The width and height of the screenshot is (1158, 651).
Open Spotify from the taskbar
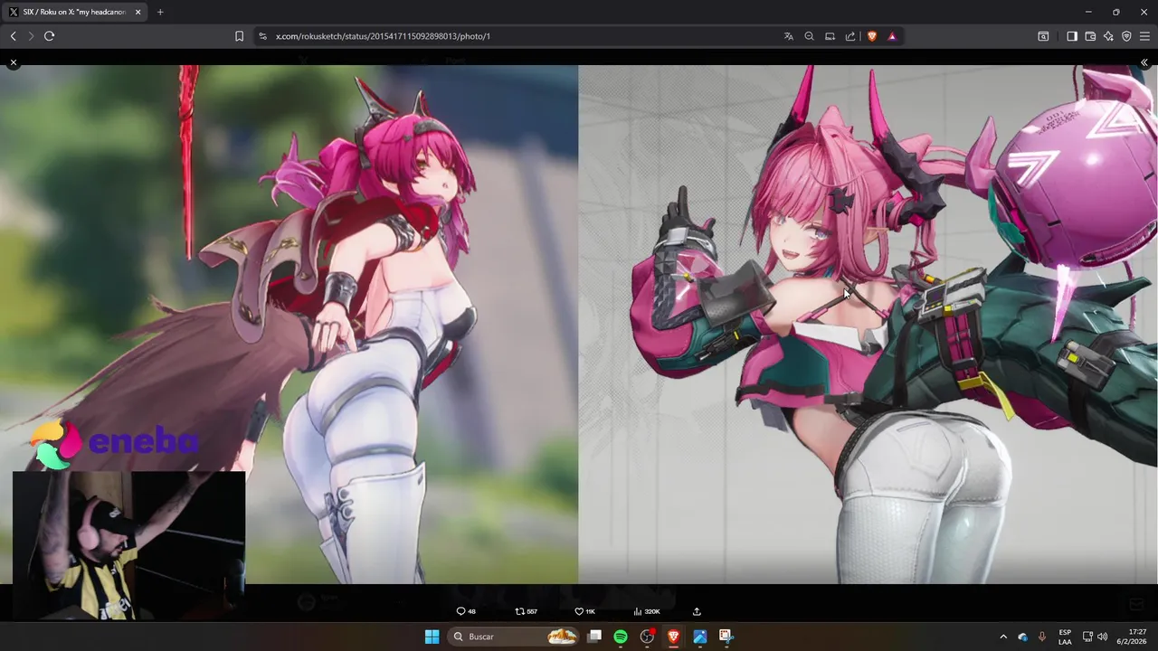tap(621, 637)
